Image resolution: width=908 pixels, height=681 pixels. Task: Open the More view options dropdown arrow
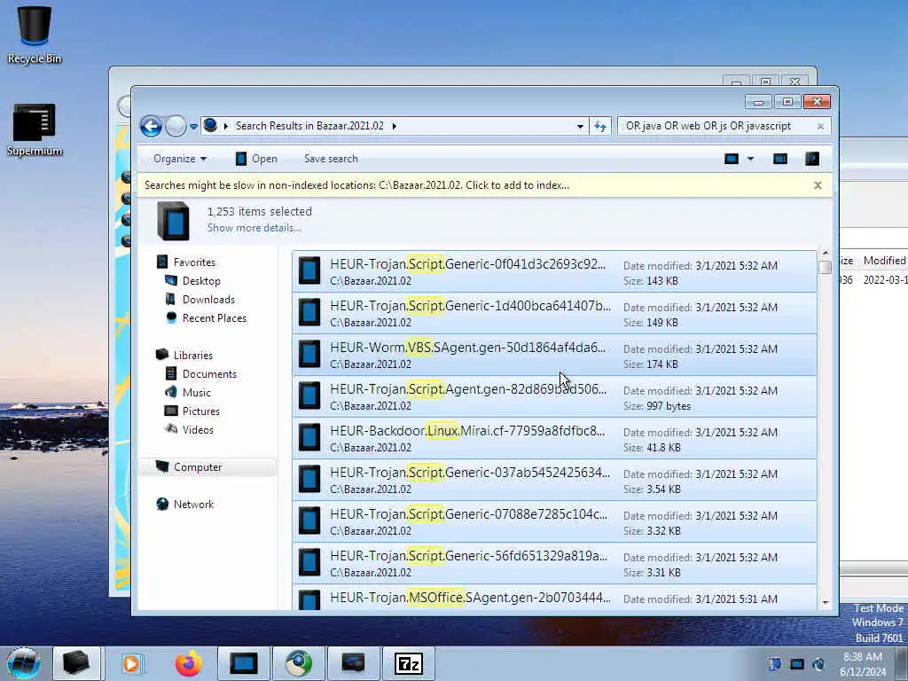[x=750, y=159]
